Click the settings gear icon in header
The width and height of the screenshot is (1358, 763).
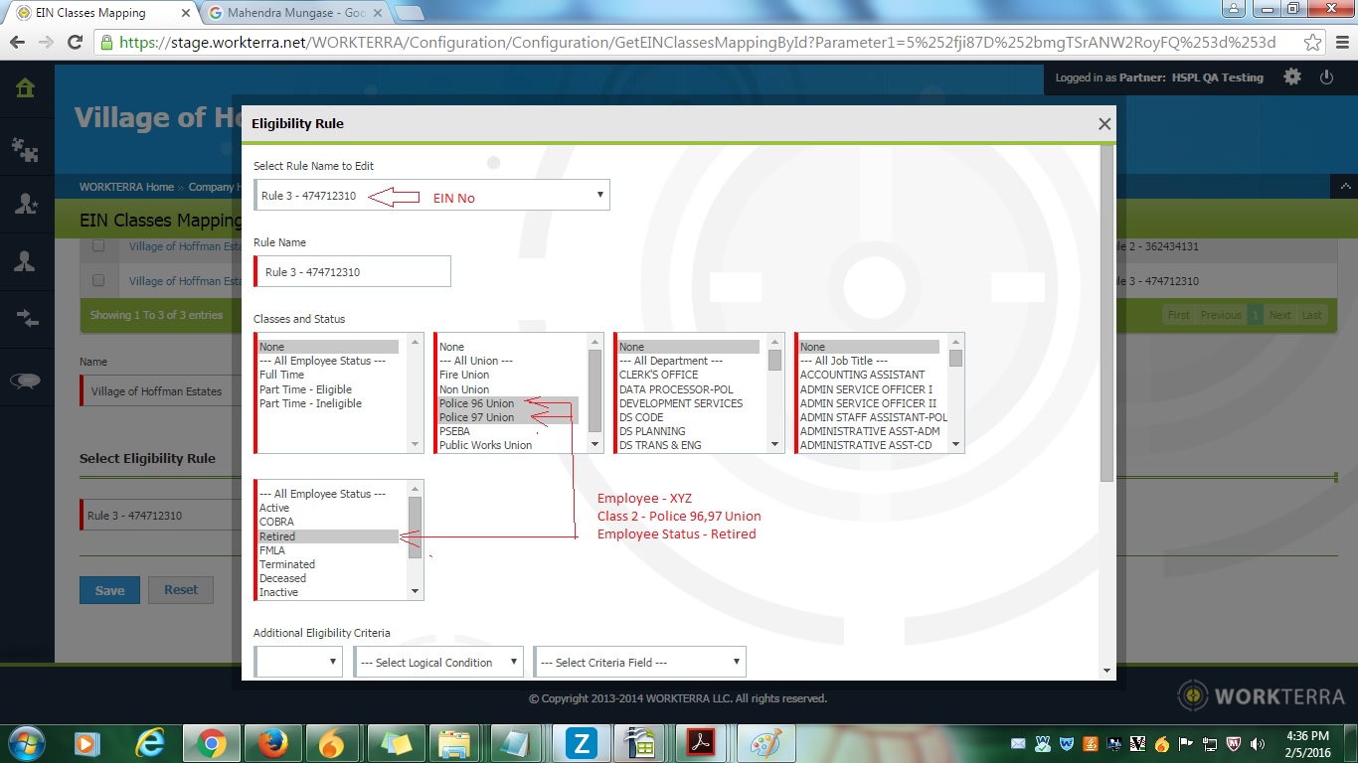(1291, 76)
